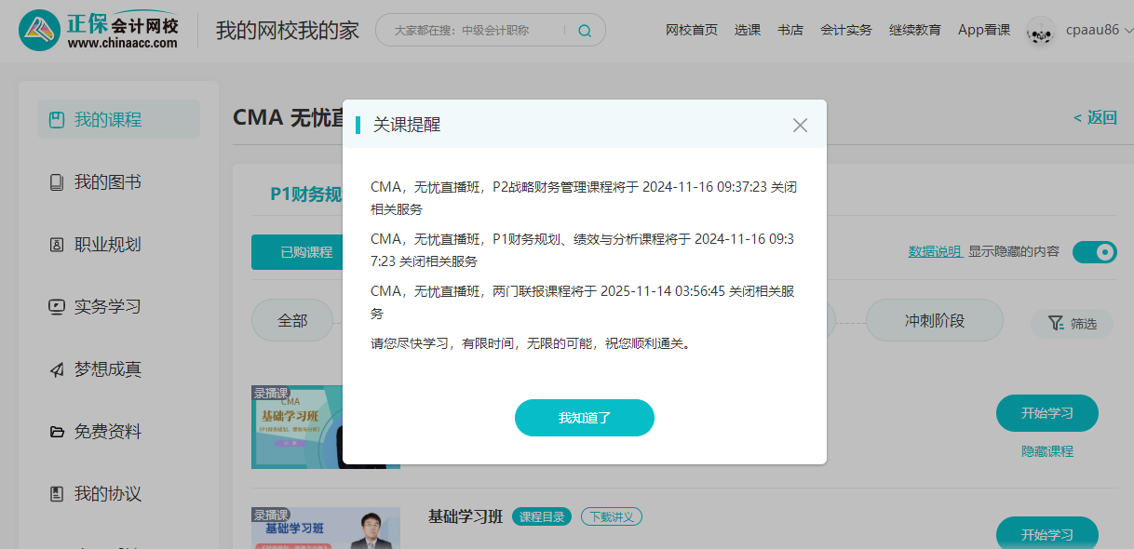Image resolution: width=1134 pixels, height=549 pixels.
Task: Select 我的课程 text in sidebar
Action: [108, 119]
